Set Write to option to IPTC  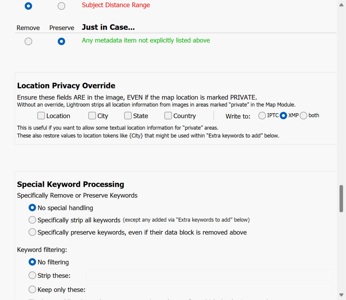pyautogui.click(x=262, y=116)
